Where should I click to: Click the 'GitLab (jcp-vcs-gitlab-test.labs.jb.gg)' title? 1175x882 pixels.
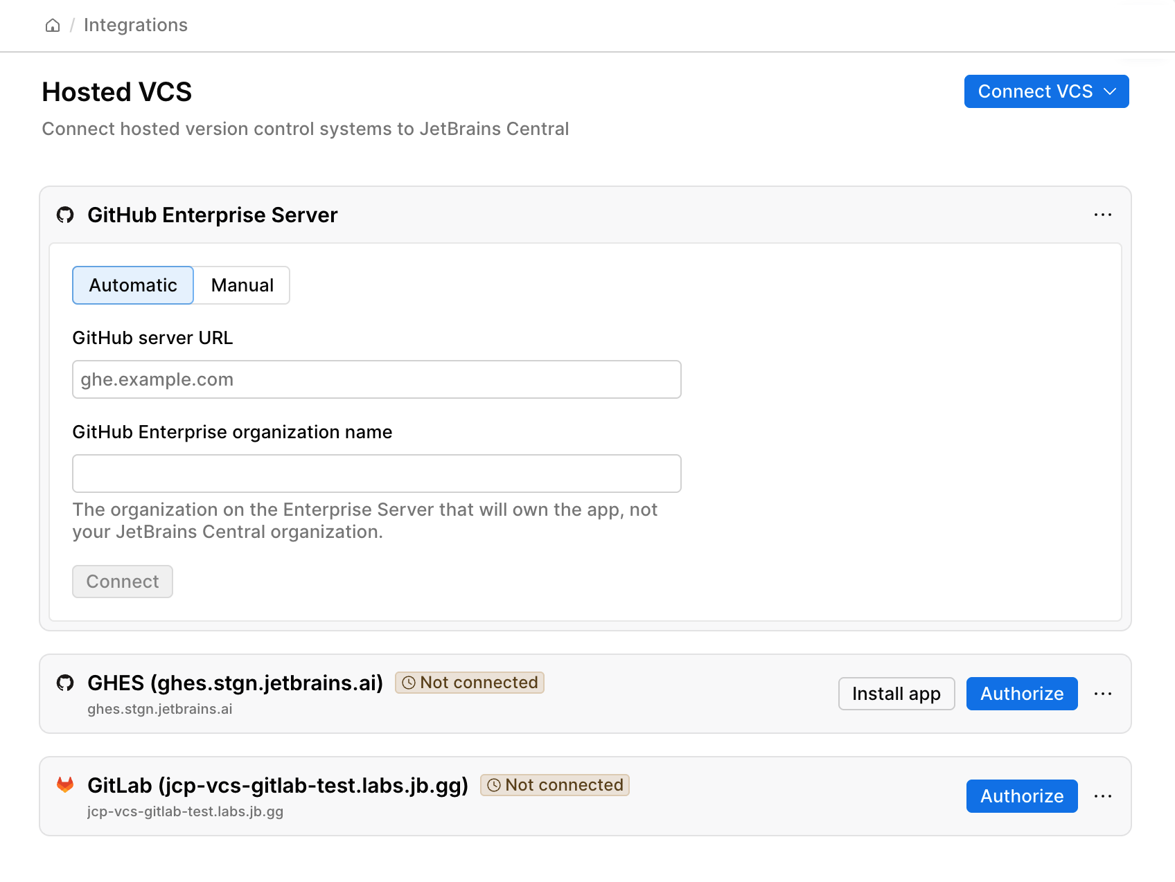(278, 785)
